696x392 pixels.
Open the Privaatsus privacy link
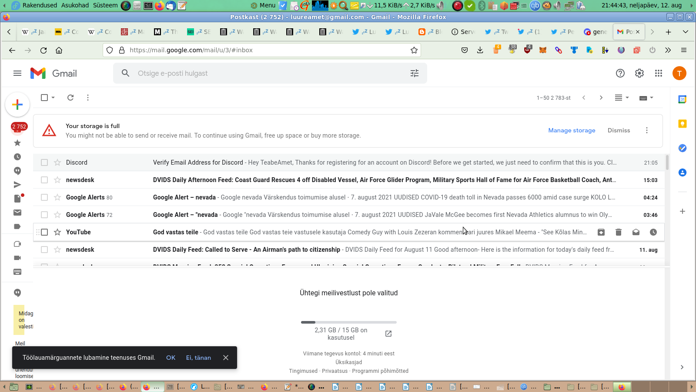(x=335, y=371)
